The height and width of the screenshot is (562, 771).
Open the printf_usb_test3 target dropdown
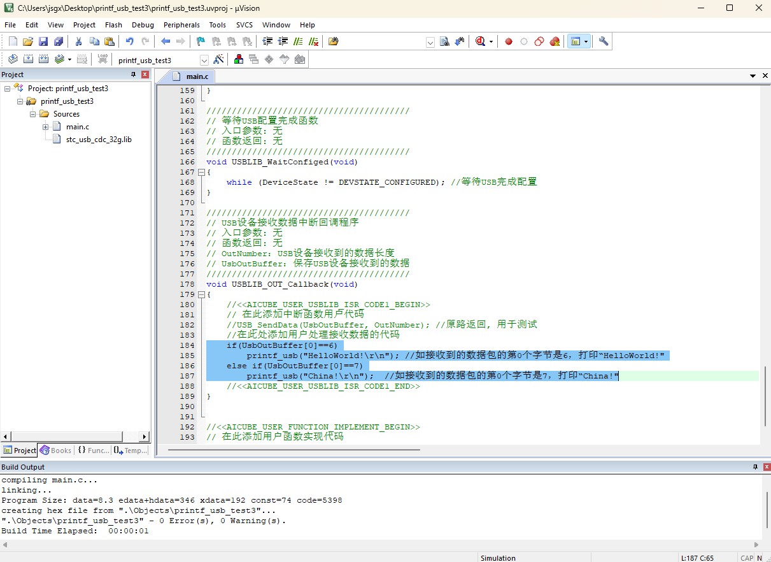tap(204, 60)
